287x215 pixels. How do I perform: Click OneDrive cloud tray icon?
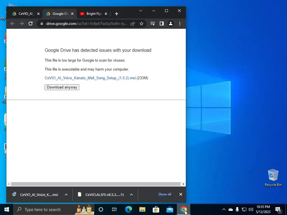231,209
